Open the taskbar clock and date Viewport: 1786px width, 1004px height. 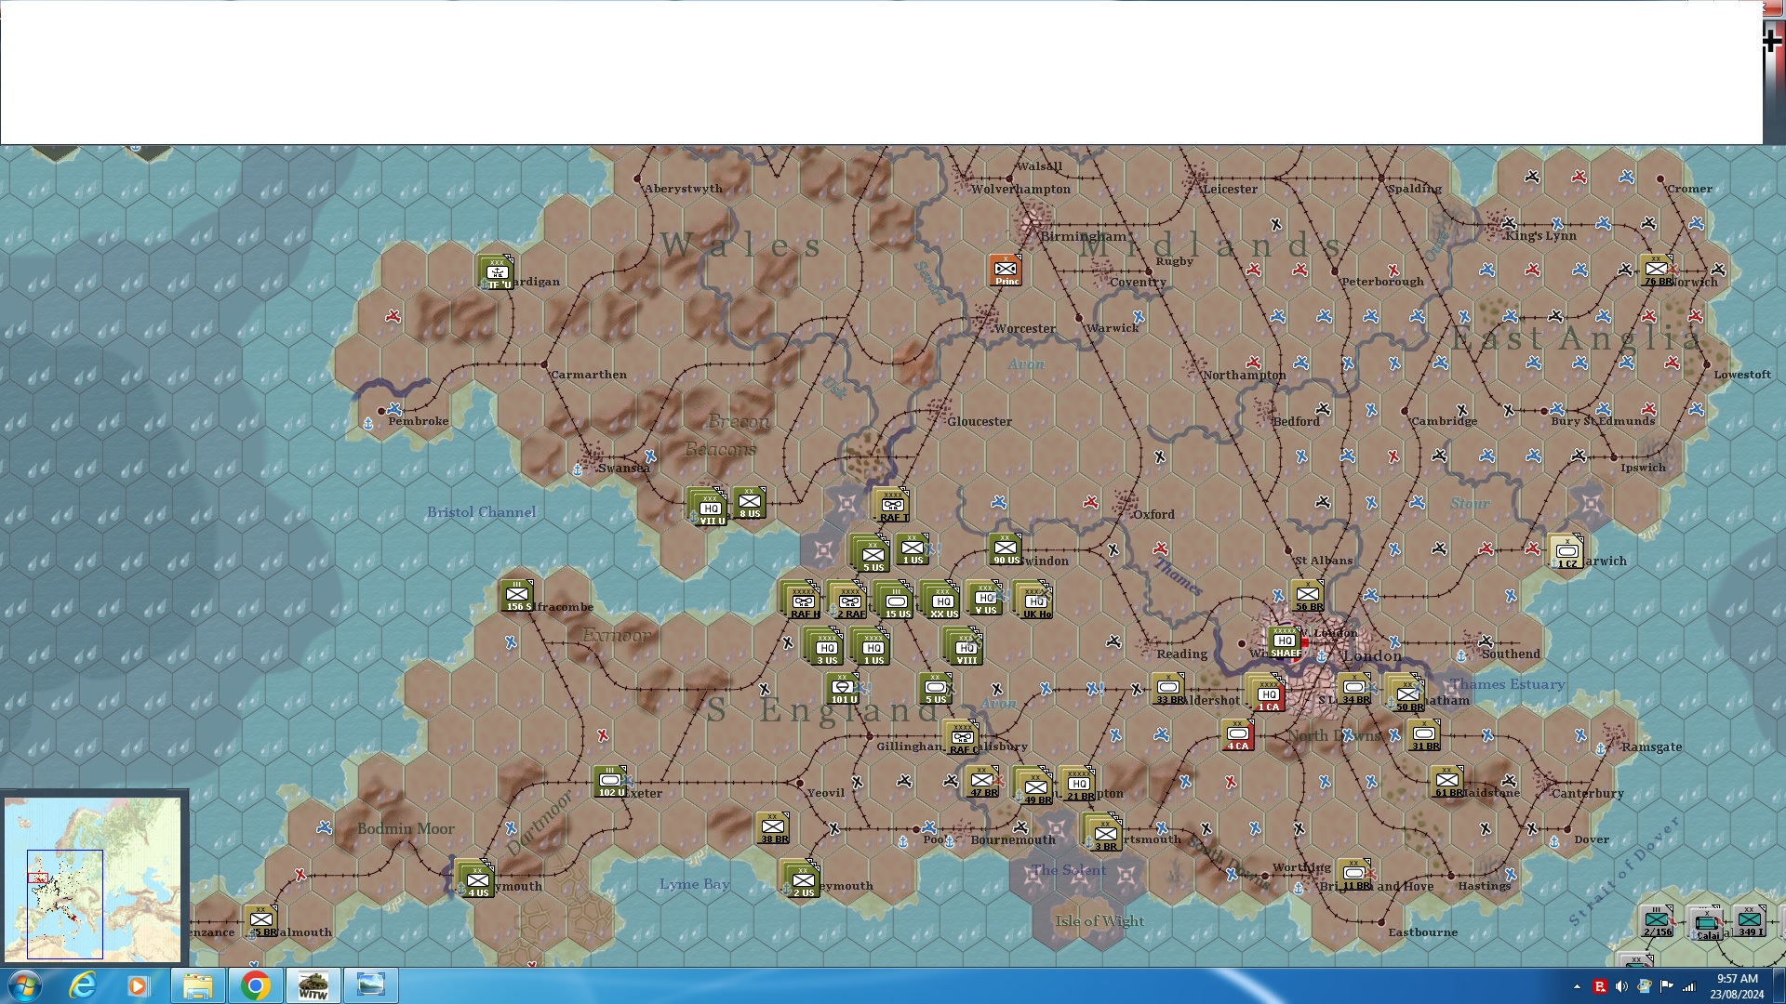pos(1736,986)
